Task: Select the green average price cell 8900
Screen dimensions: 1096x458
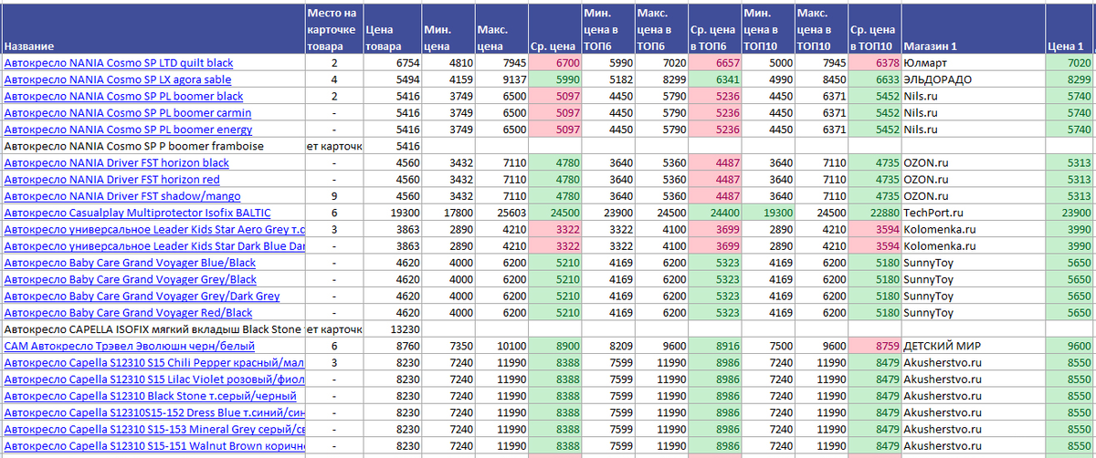Action: pos(555,346)
